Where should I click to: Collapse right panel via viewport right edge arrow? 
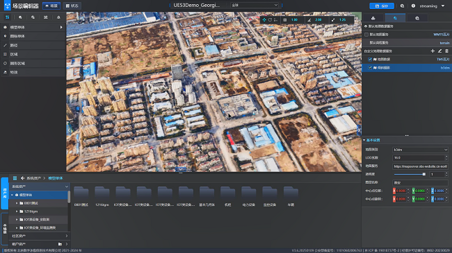tap(359, 130)
